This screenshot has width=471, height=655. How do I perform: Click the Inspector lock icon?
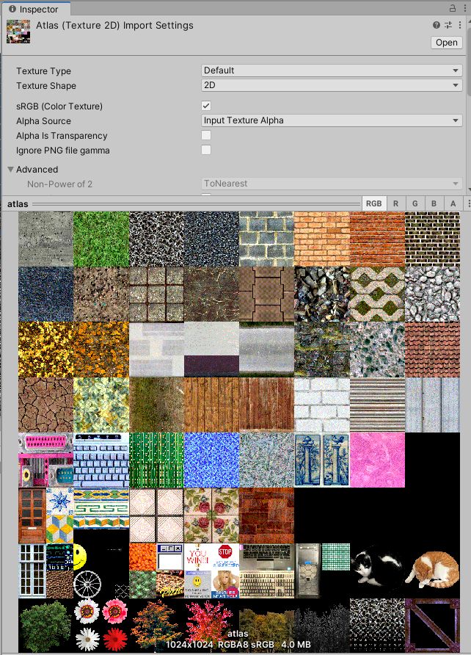click(x=453, y=8)
